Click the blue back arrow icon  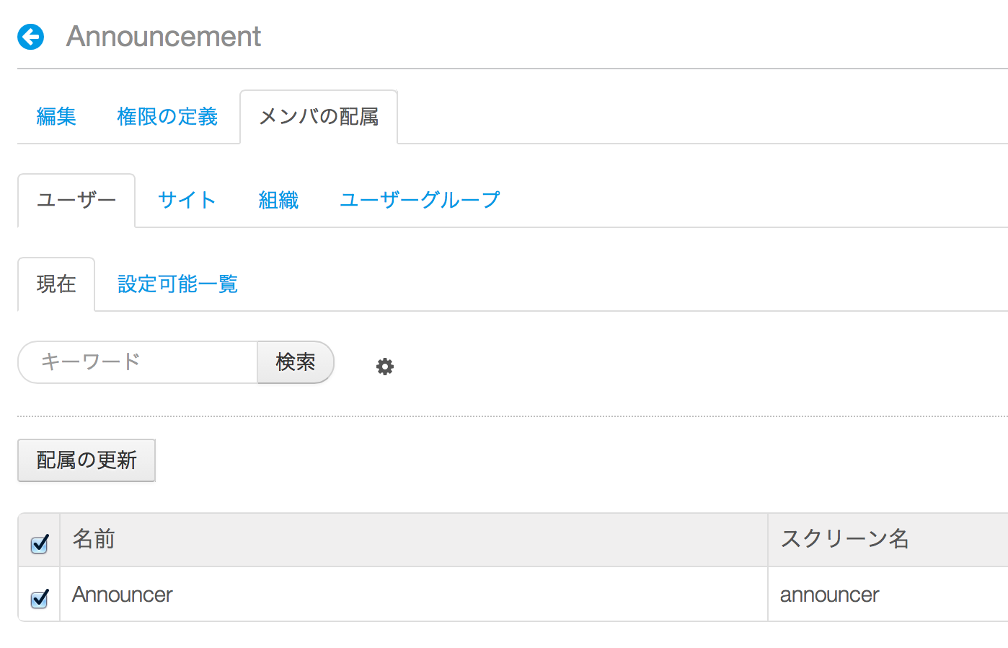[x=31, y=37]
